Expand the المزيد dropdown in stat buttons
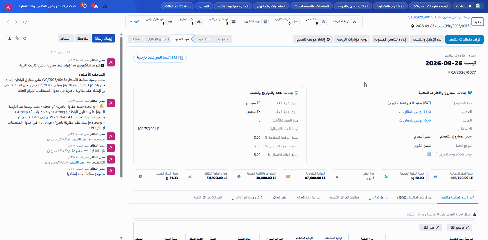This screenshot has height=240, width=488. click(x=135, y=22)
